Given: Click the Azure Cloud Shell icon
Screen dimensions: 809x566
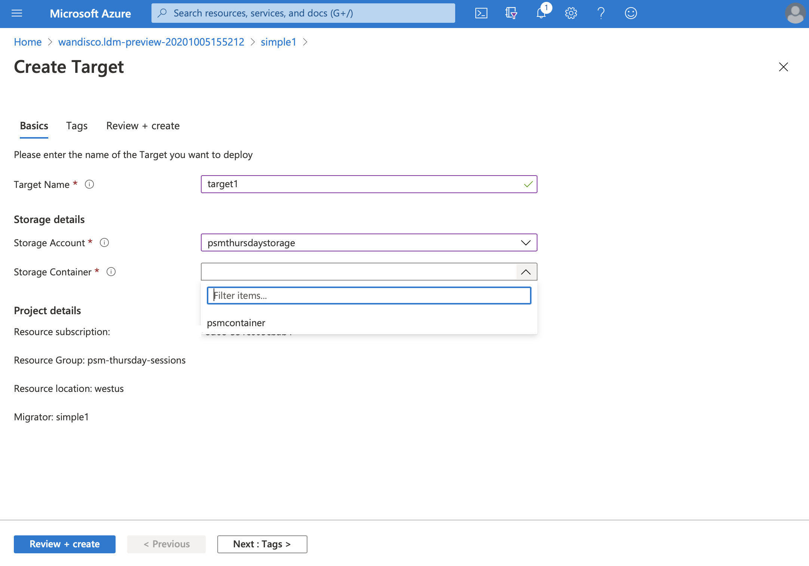Looking at the screenshot, I should tap(482, 13).
